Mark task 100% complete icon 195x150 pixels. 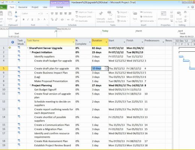pos(70,13)
